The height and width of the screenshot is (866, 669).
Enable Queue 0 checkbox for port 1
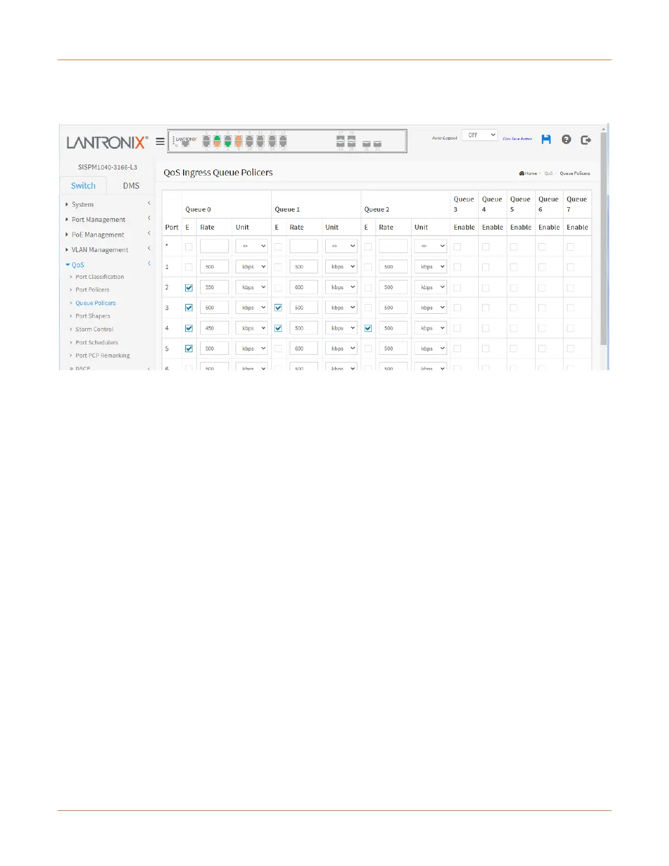(x=189, y=267)
